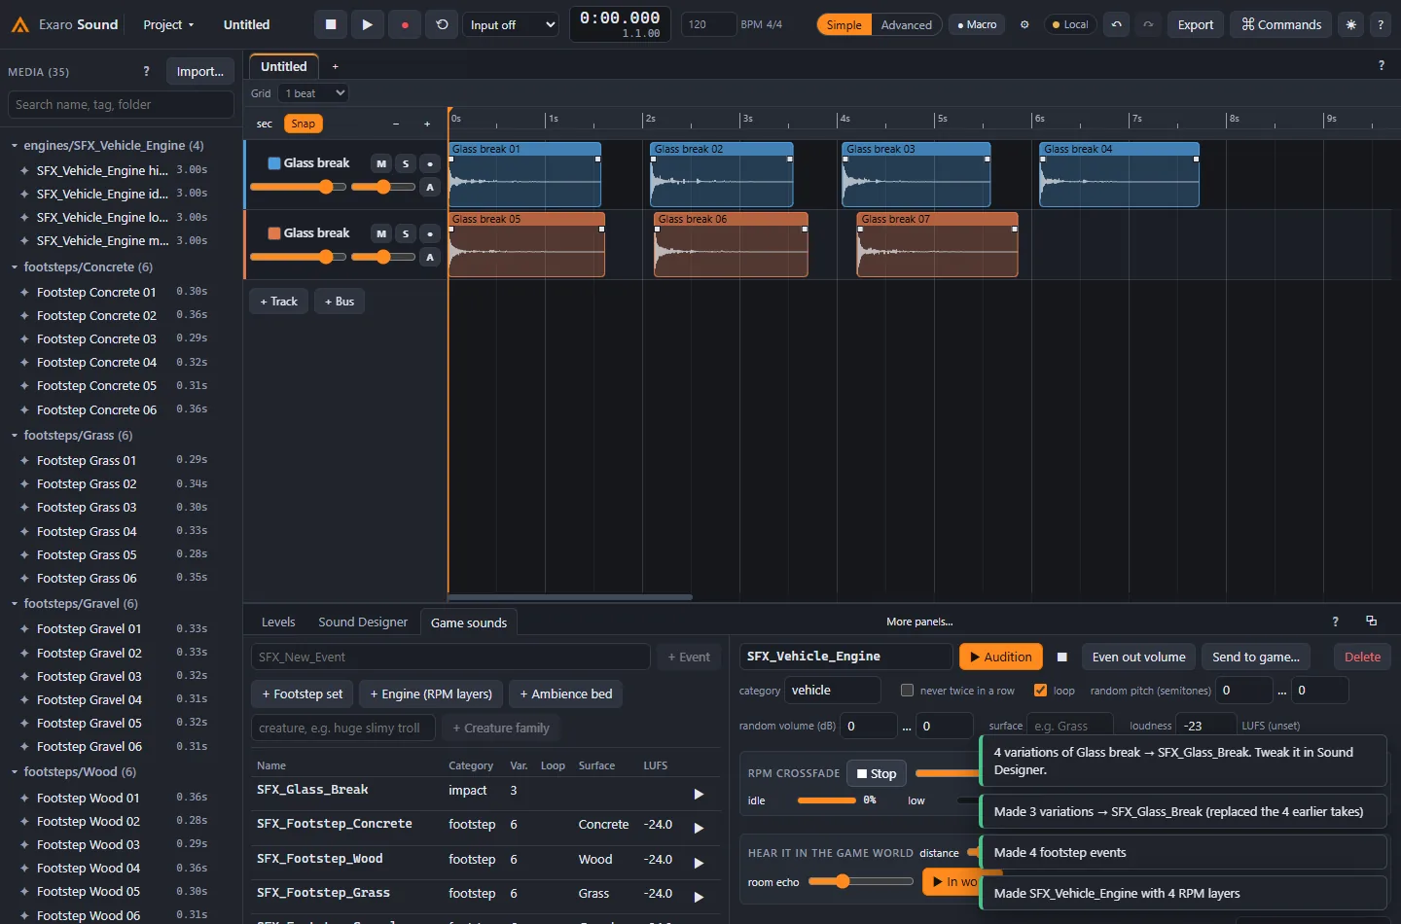Zoom in the timeline with plus icon
This screenshot has width=1401, height=924.
coord(426,124)
